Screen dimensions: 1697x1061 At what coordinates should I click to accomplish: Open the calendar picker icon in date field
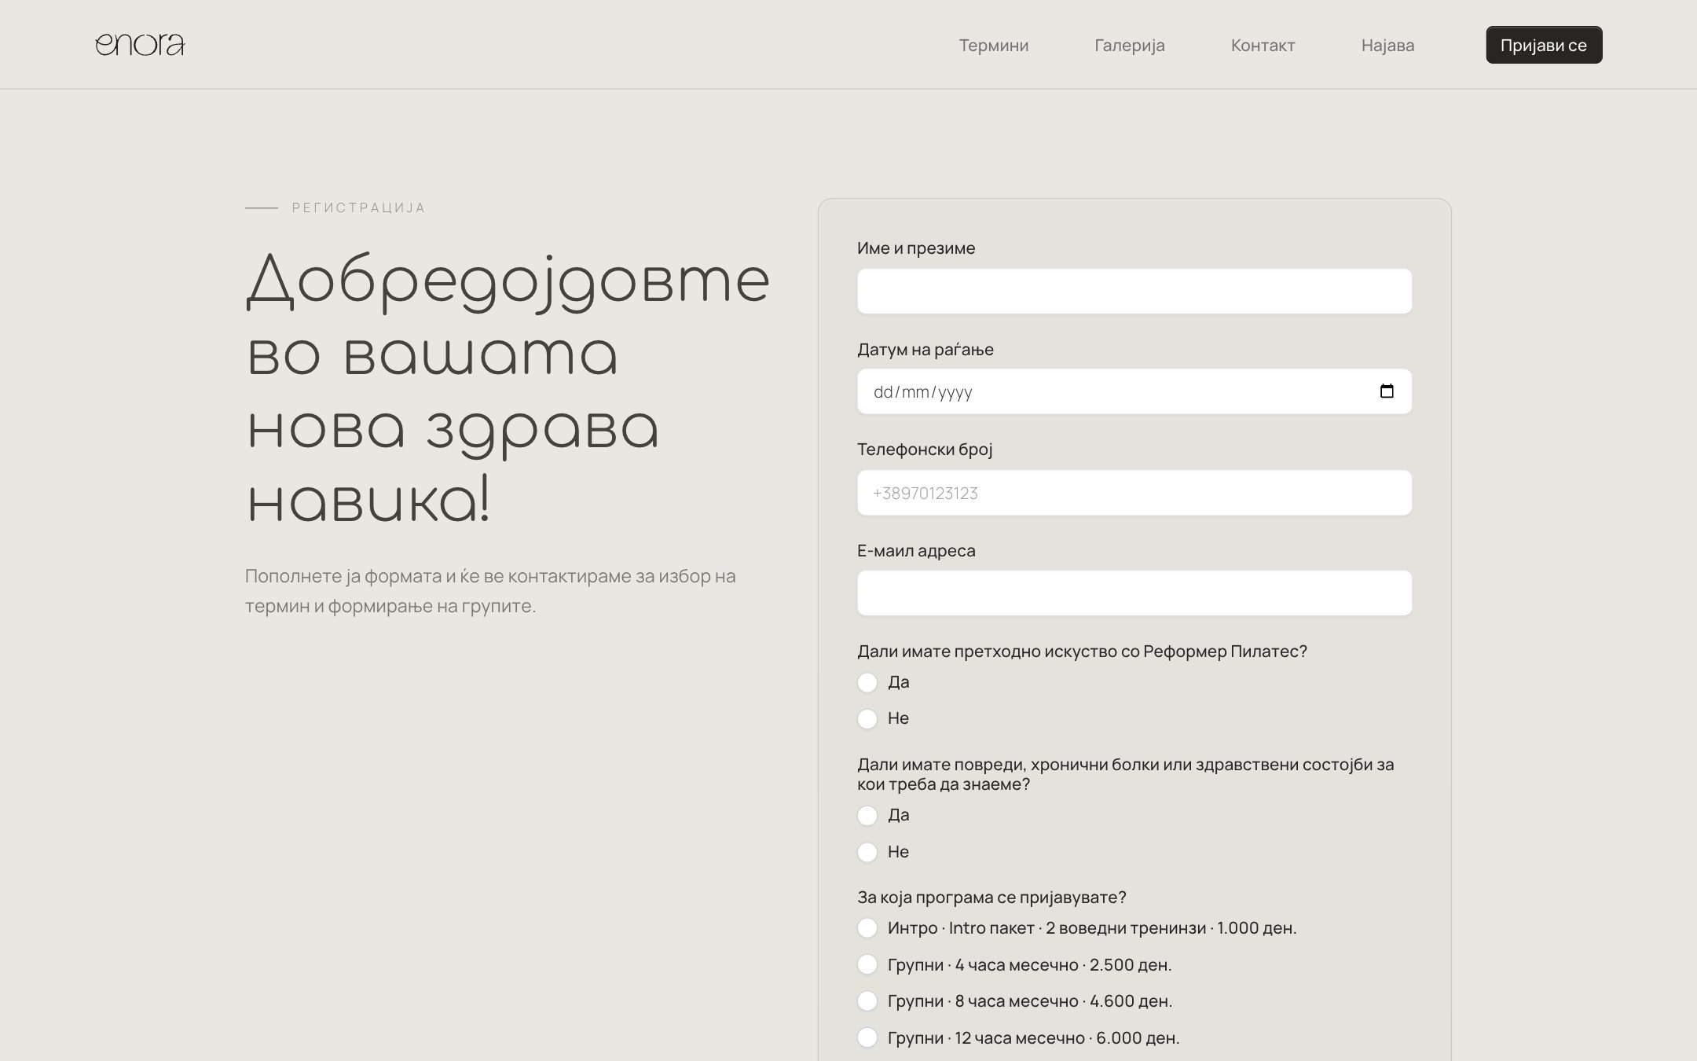tap(1387, 391)
